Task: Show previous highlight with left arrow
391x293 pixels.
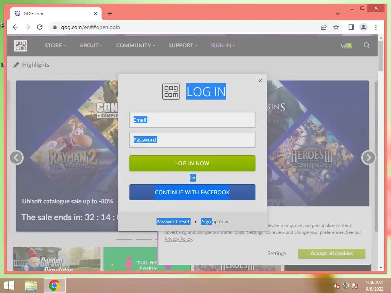Action: point(17,158)
